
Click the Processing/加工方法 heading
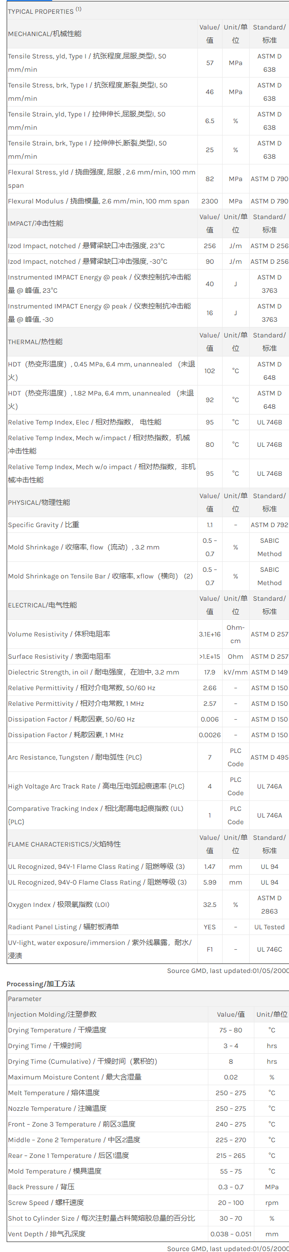pyautogui.click(x=41, y=984)
